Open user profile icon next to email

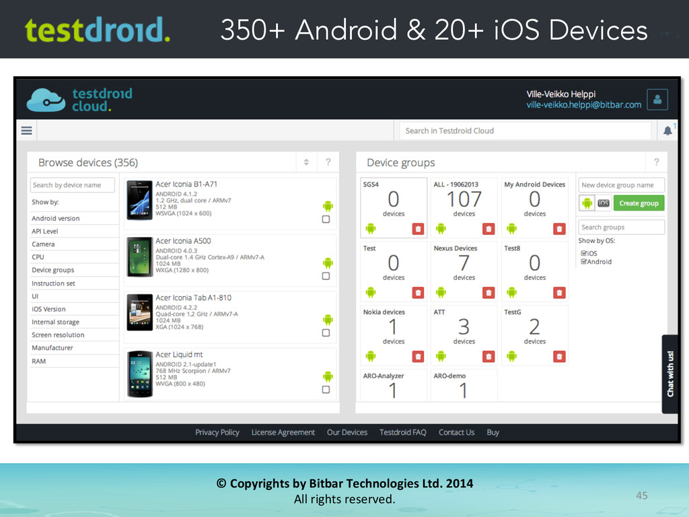click(657, 100)
